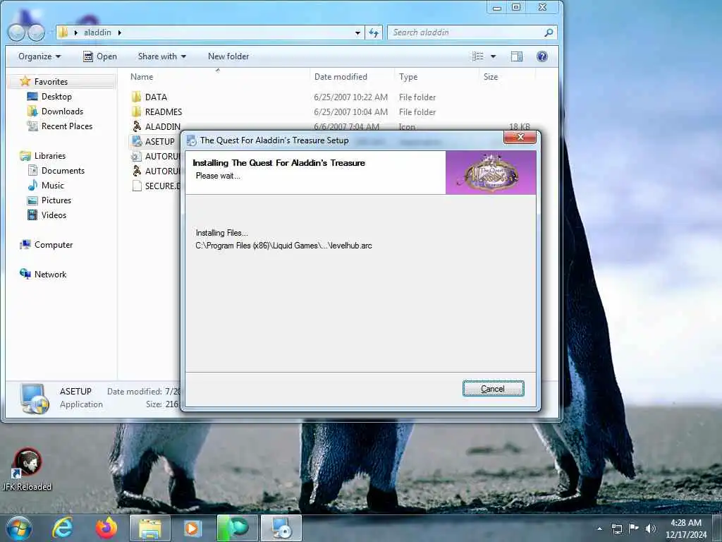
Task: Open the clock showing 4:28 AM
Action: [x=686, y=529]
